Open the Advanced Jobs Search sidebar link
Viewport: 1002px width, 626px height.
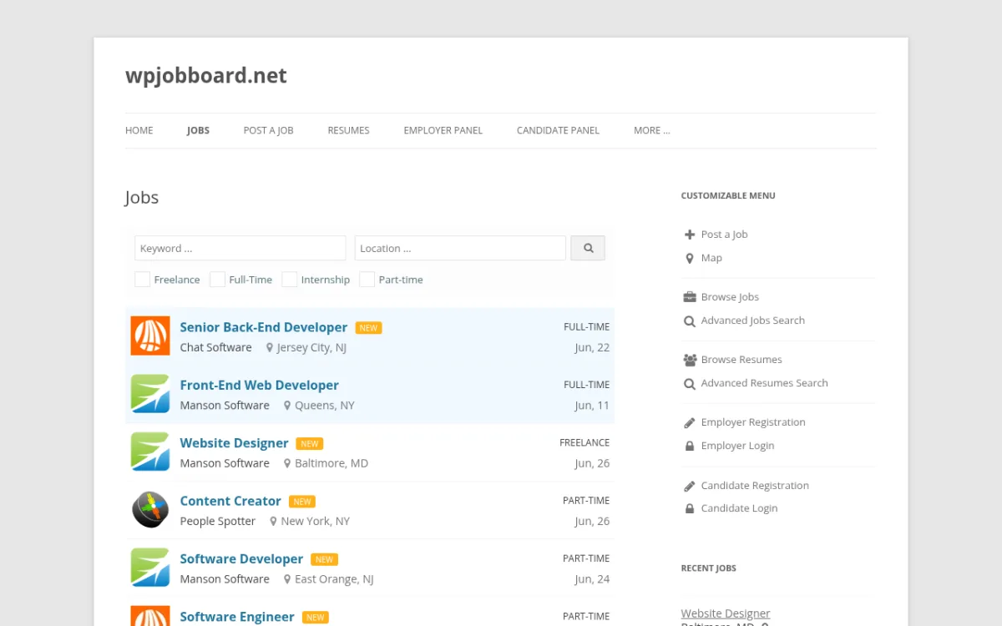coord(753,321)
